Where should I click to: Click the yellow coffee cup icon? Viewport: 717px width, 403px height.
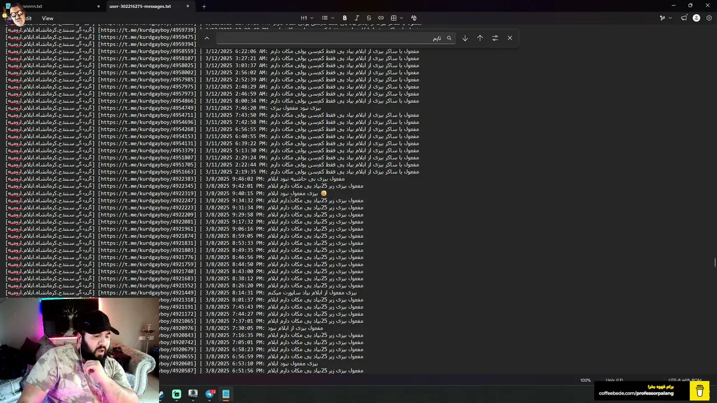click(x=700, y=390)
